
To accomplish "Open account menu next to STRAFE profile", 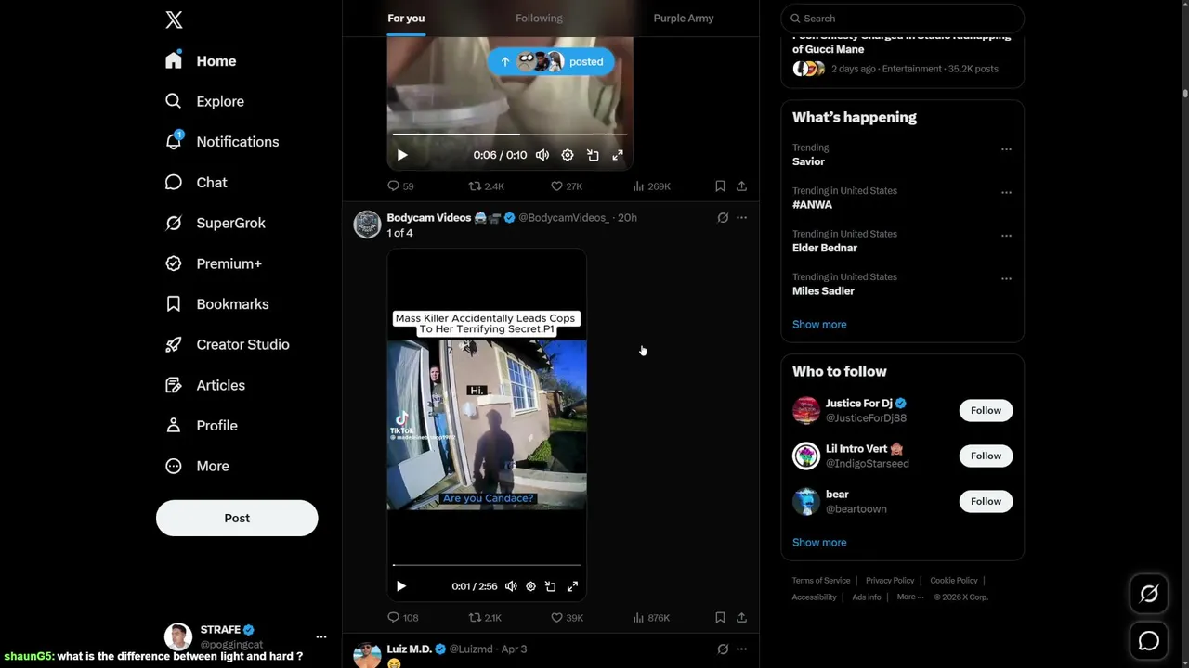I will (320, 636).
